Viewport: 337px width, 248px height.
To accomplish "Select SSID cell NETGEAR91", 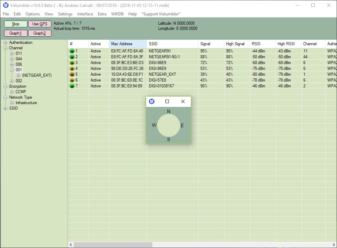I will (160, 51).
